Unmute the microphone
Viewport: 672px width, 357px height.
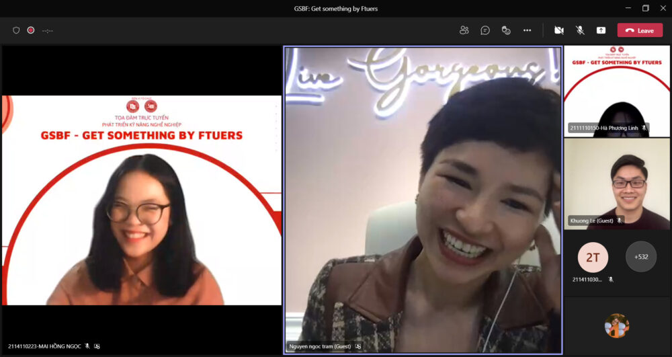(x=580, y=30)
